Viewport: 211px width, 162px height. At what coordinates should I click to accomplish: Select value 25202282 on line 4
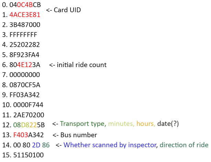point(24,45)
